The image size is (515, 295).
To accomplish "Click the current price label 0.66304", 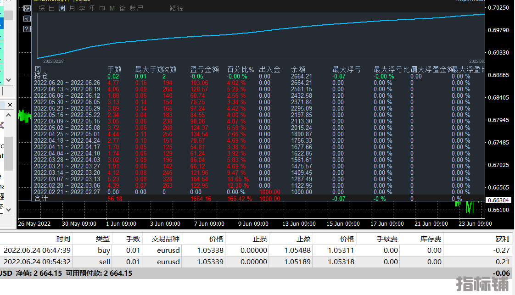I will (x=498, y=200).
